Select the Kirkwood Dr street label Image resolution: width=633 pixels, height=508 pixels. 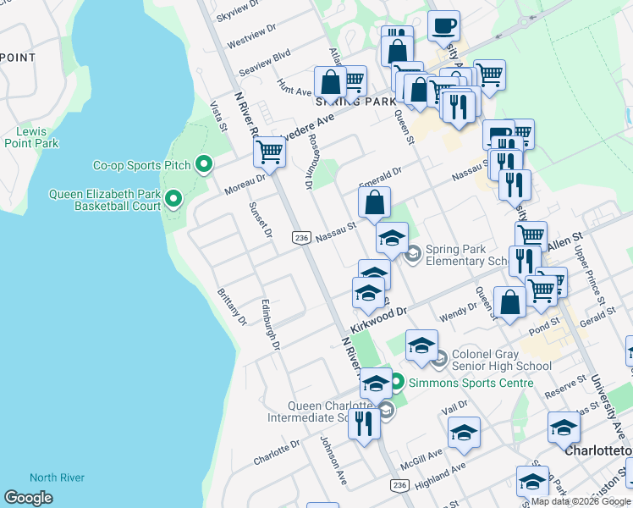(378, 320)
